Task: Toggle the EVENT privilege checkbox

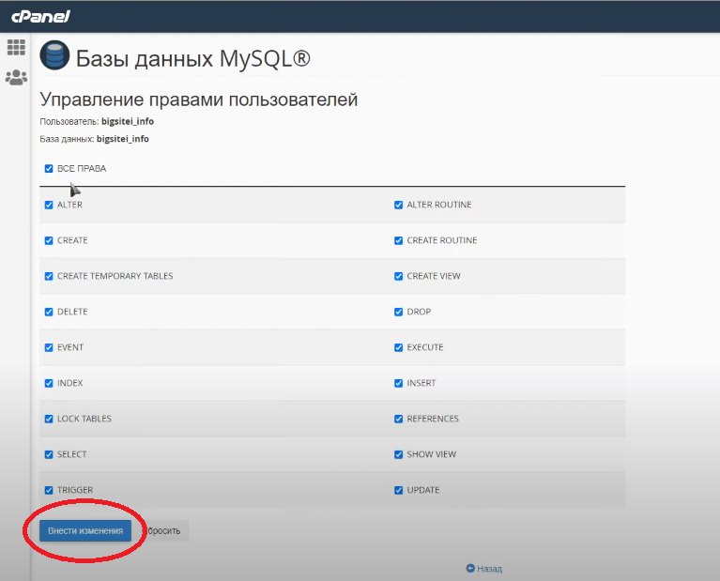Action: coord(49,347)
